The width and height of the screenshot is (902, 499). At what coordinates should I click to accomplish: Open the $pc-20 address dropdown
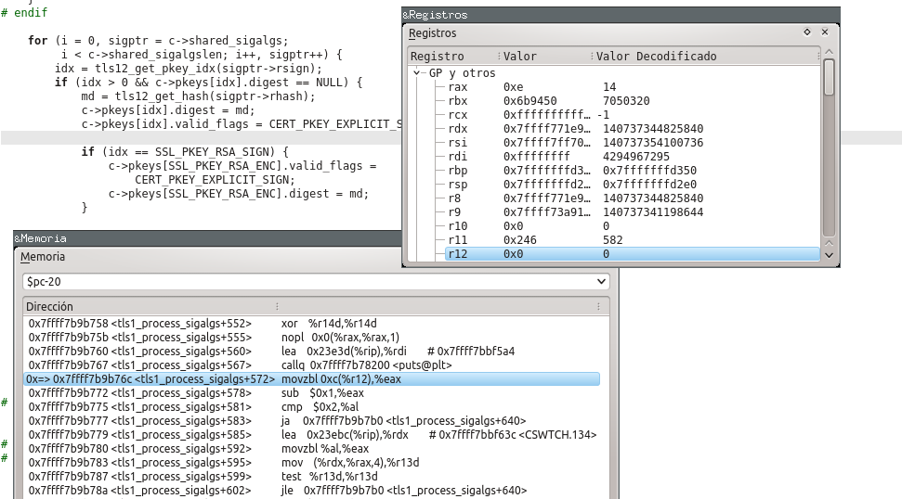coord(601,281)
